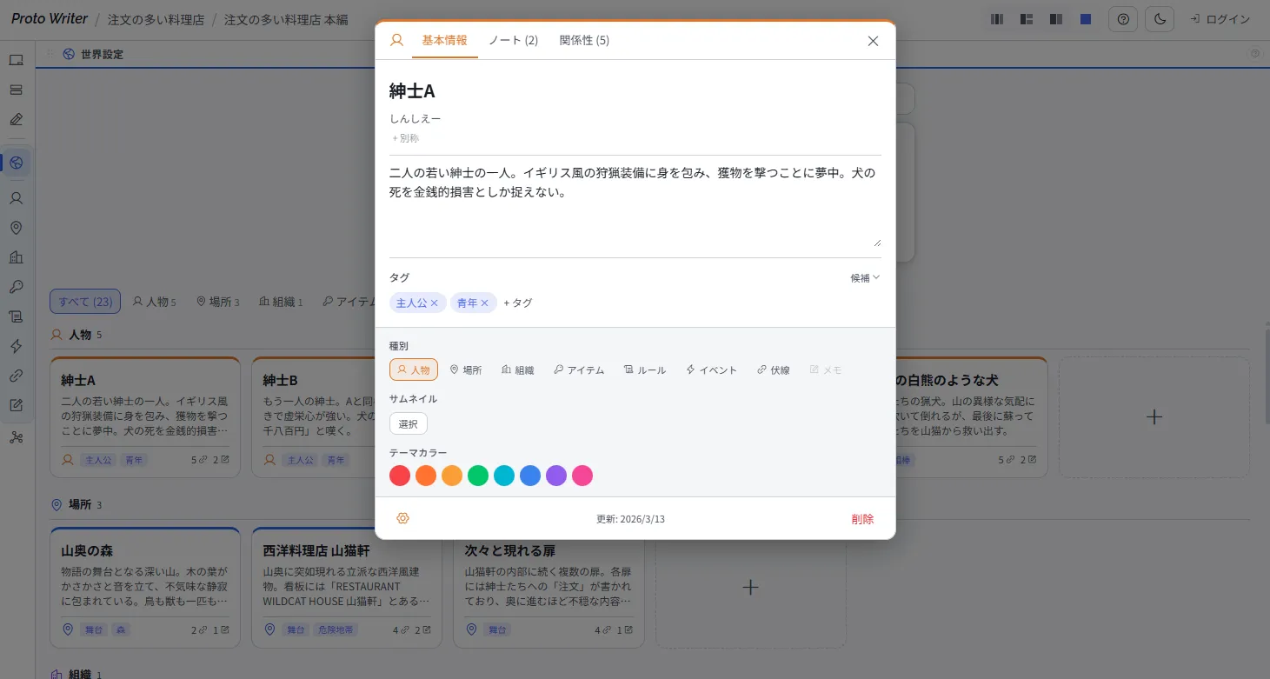Open the organizations panel via building sidebar icon

[x=17, y=257]
